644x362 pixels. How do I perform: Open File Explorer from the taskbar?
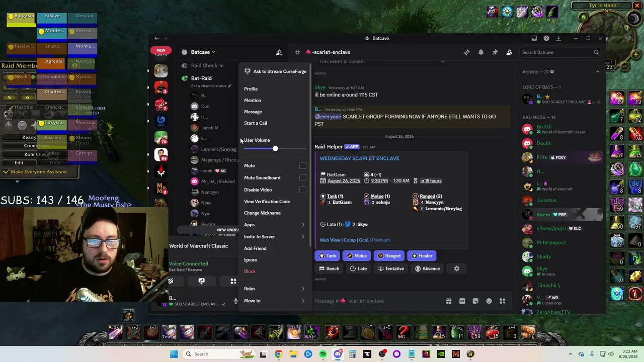293,354
